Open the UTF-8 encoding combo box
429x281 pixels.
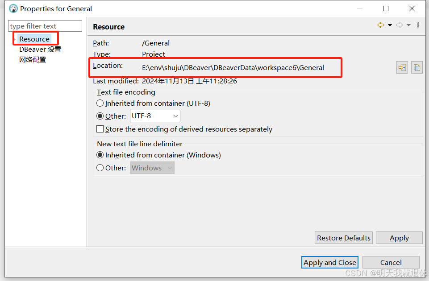(x=155, y=116)
